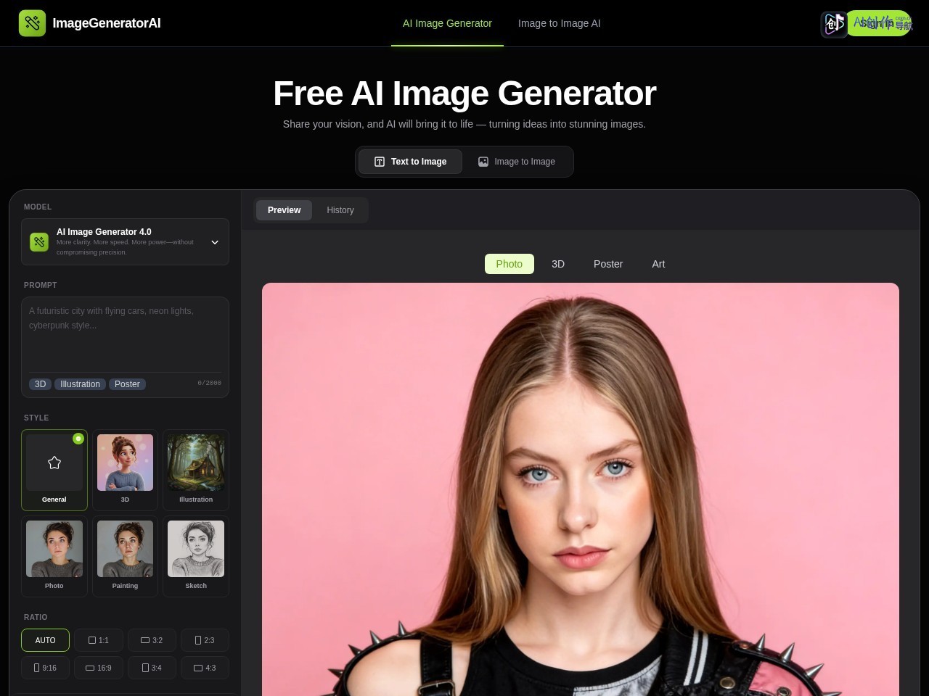The width and height of the screenshot is (929, 696).
Task: Select the 4:3 ratio option
Action: pyautogui.click(x=205, y=668)
